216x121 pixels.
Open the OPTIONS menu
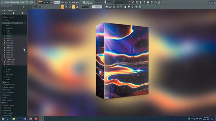tap(23, 2)
